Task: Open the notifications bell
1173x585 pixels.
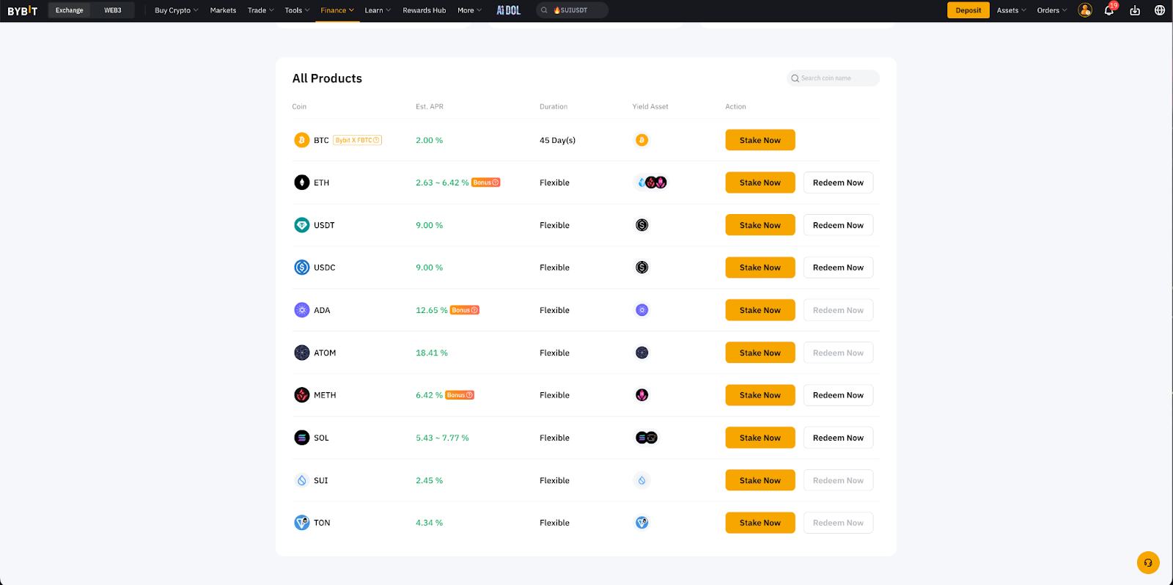Action: click(1109, 10)
